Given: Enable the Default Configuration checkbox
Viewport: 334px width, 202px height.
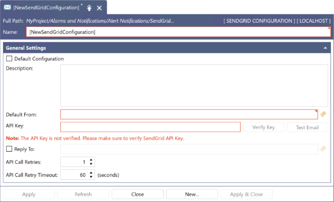Looking at the screenshot, I should coord(9,59).
